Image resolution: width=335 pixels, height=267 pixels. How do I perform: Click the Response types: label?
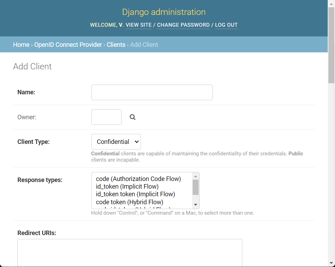pyautogui.click(x=40, y=180)
